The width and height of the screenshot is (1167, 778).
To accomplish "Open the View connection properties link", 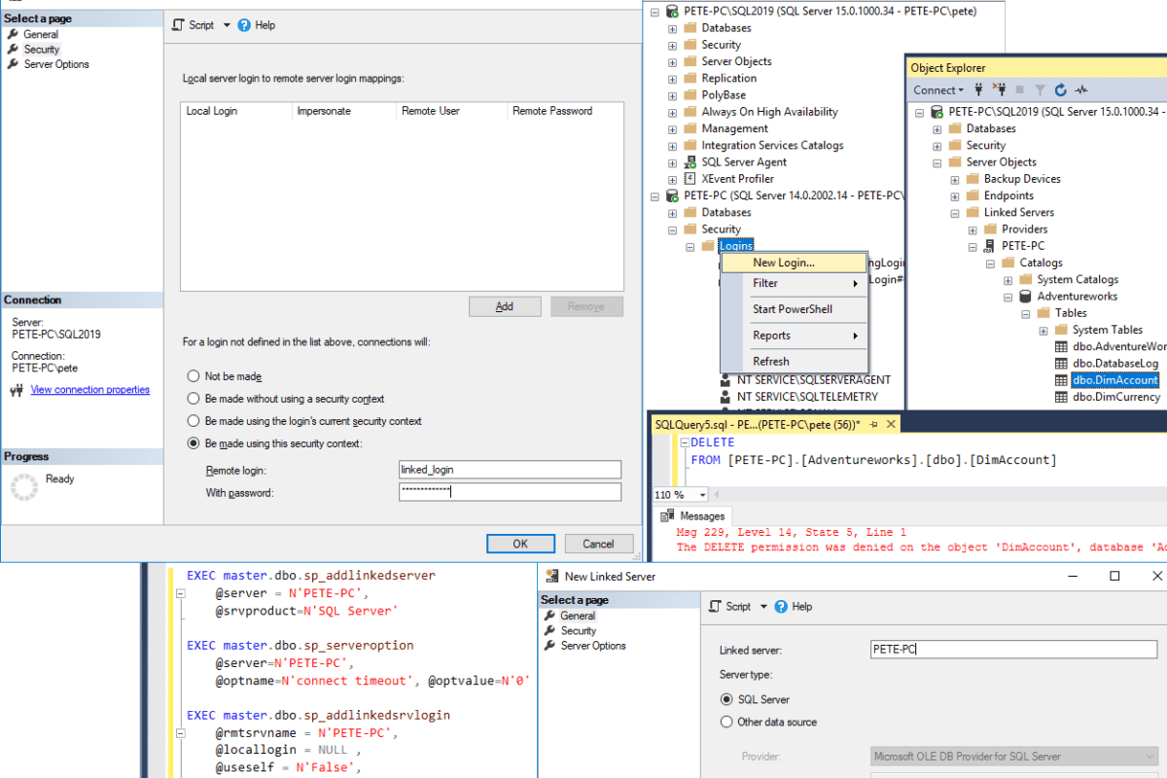I will click(x=89, y=389).
